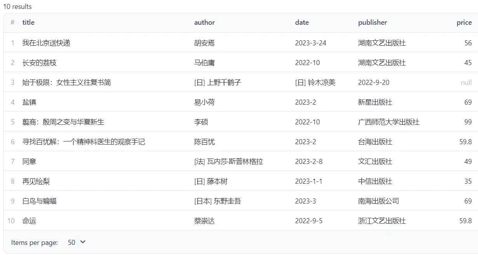Click the date column header
The image size is (478, 255).
[x=302, y=22]
